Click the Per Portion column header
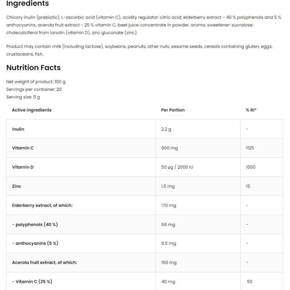The height and width of the screenshot is (290, 290). [x=173, y=110]
